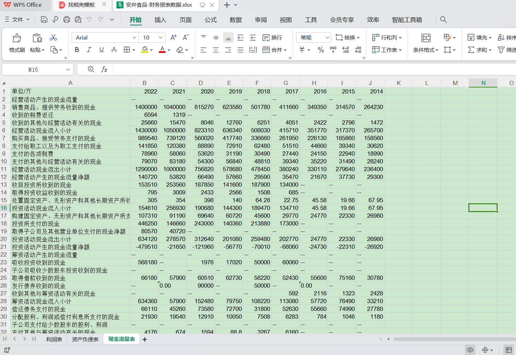Image resolution: width=516 pixels, height=355 pixels.
Task: Toggle wrap text 换行
Action: [272, 37]
